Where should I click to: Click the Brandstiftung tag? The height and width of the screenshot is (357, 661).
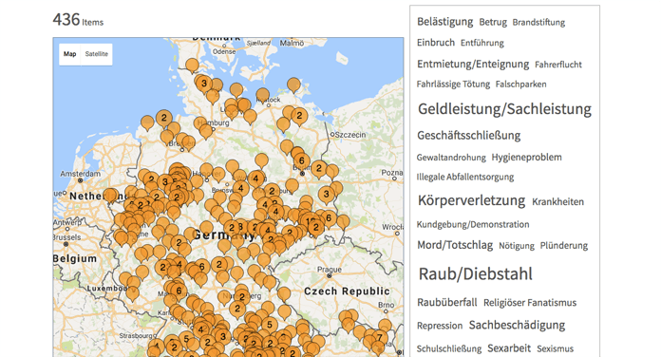tap(538, 23)
